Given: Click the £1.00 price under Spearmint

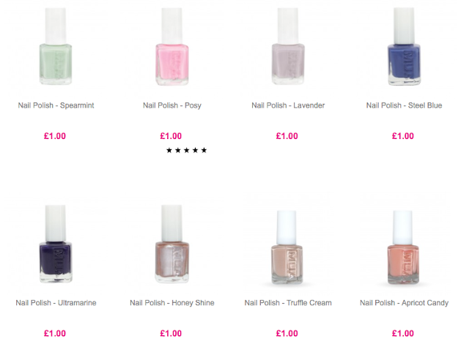Looking at the screenshot, I should [55, 136].
